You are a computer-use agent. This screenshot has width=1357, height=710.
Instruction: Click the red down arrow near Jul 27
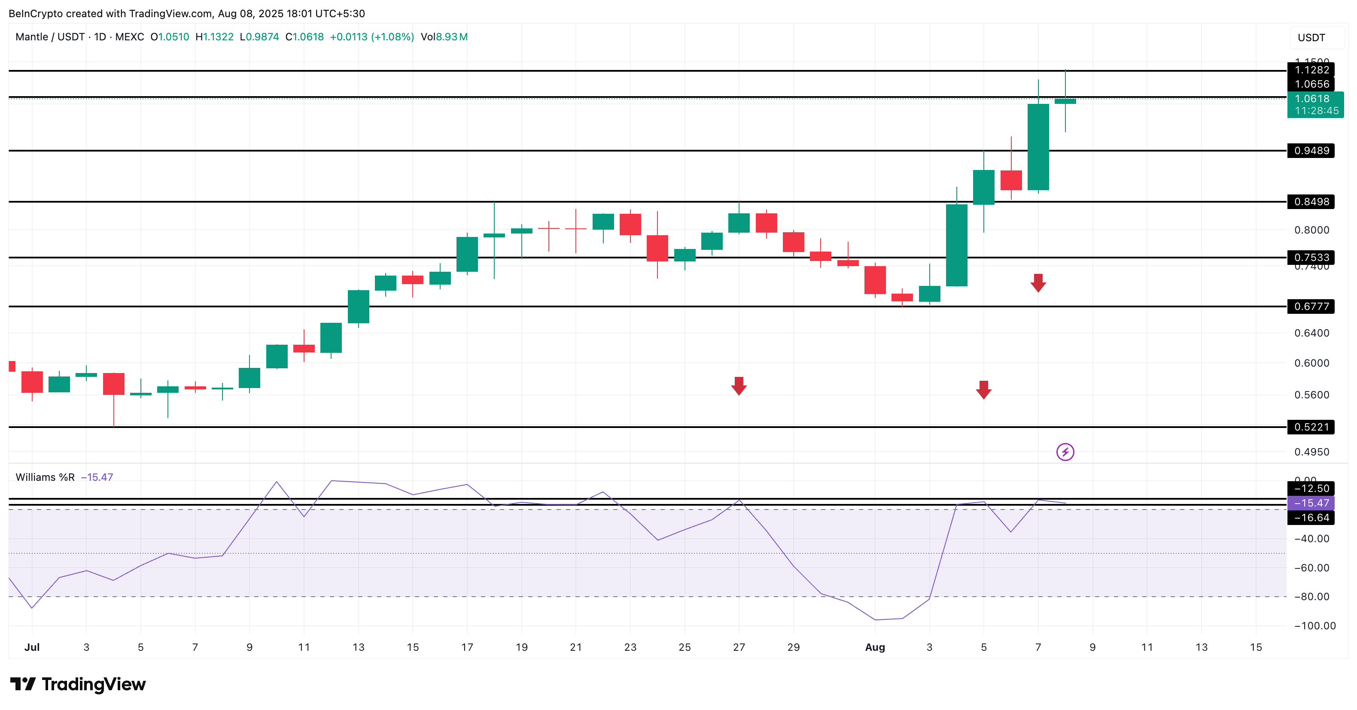(x=739, y=385)
